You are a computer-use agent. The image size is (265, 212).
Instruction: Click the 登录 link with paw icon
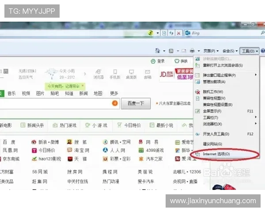tap(158, 61)
